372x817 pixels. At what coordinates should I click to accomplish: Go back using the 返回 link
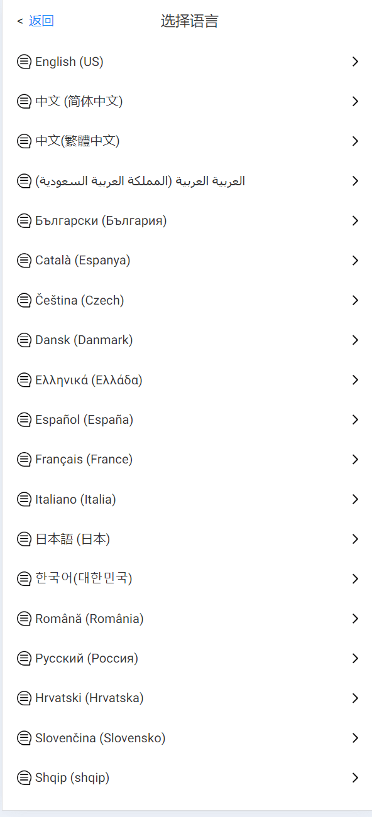[41, 21]
